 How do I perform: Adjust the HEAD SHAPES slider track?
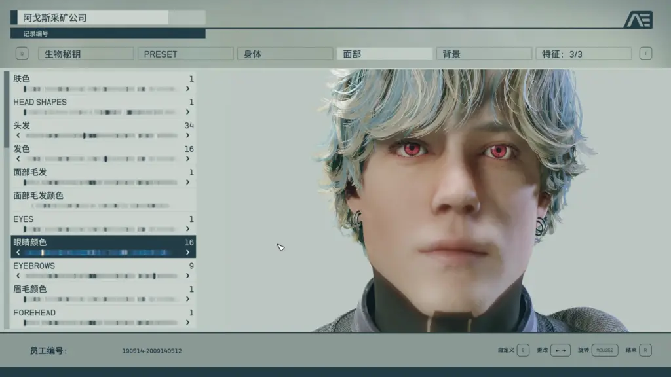point(101,112)
